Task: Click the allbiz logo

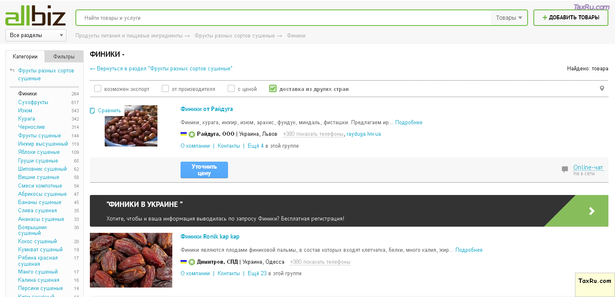Action: (x=35, y=17)
